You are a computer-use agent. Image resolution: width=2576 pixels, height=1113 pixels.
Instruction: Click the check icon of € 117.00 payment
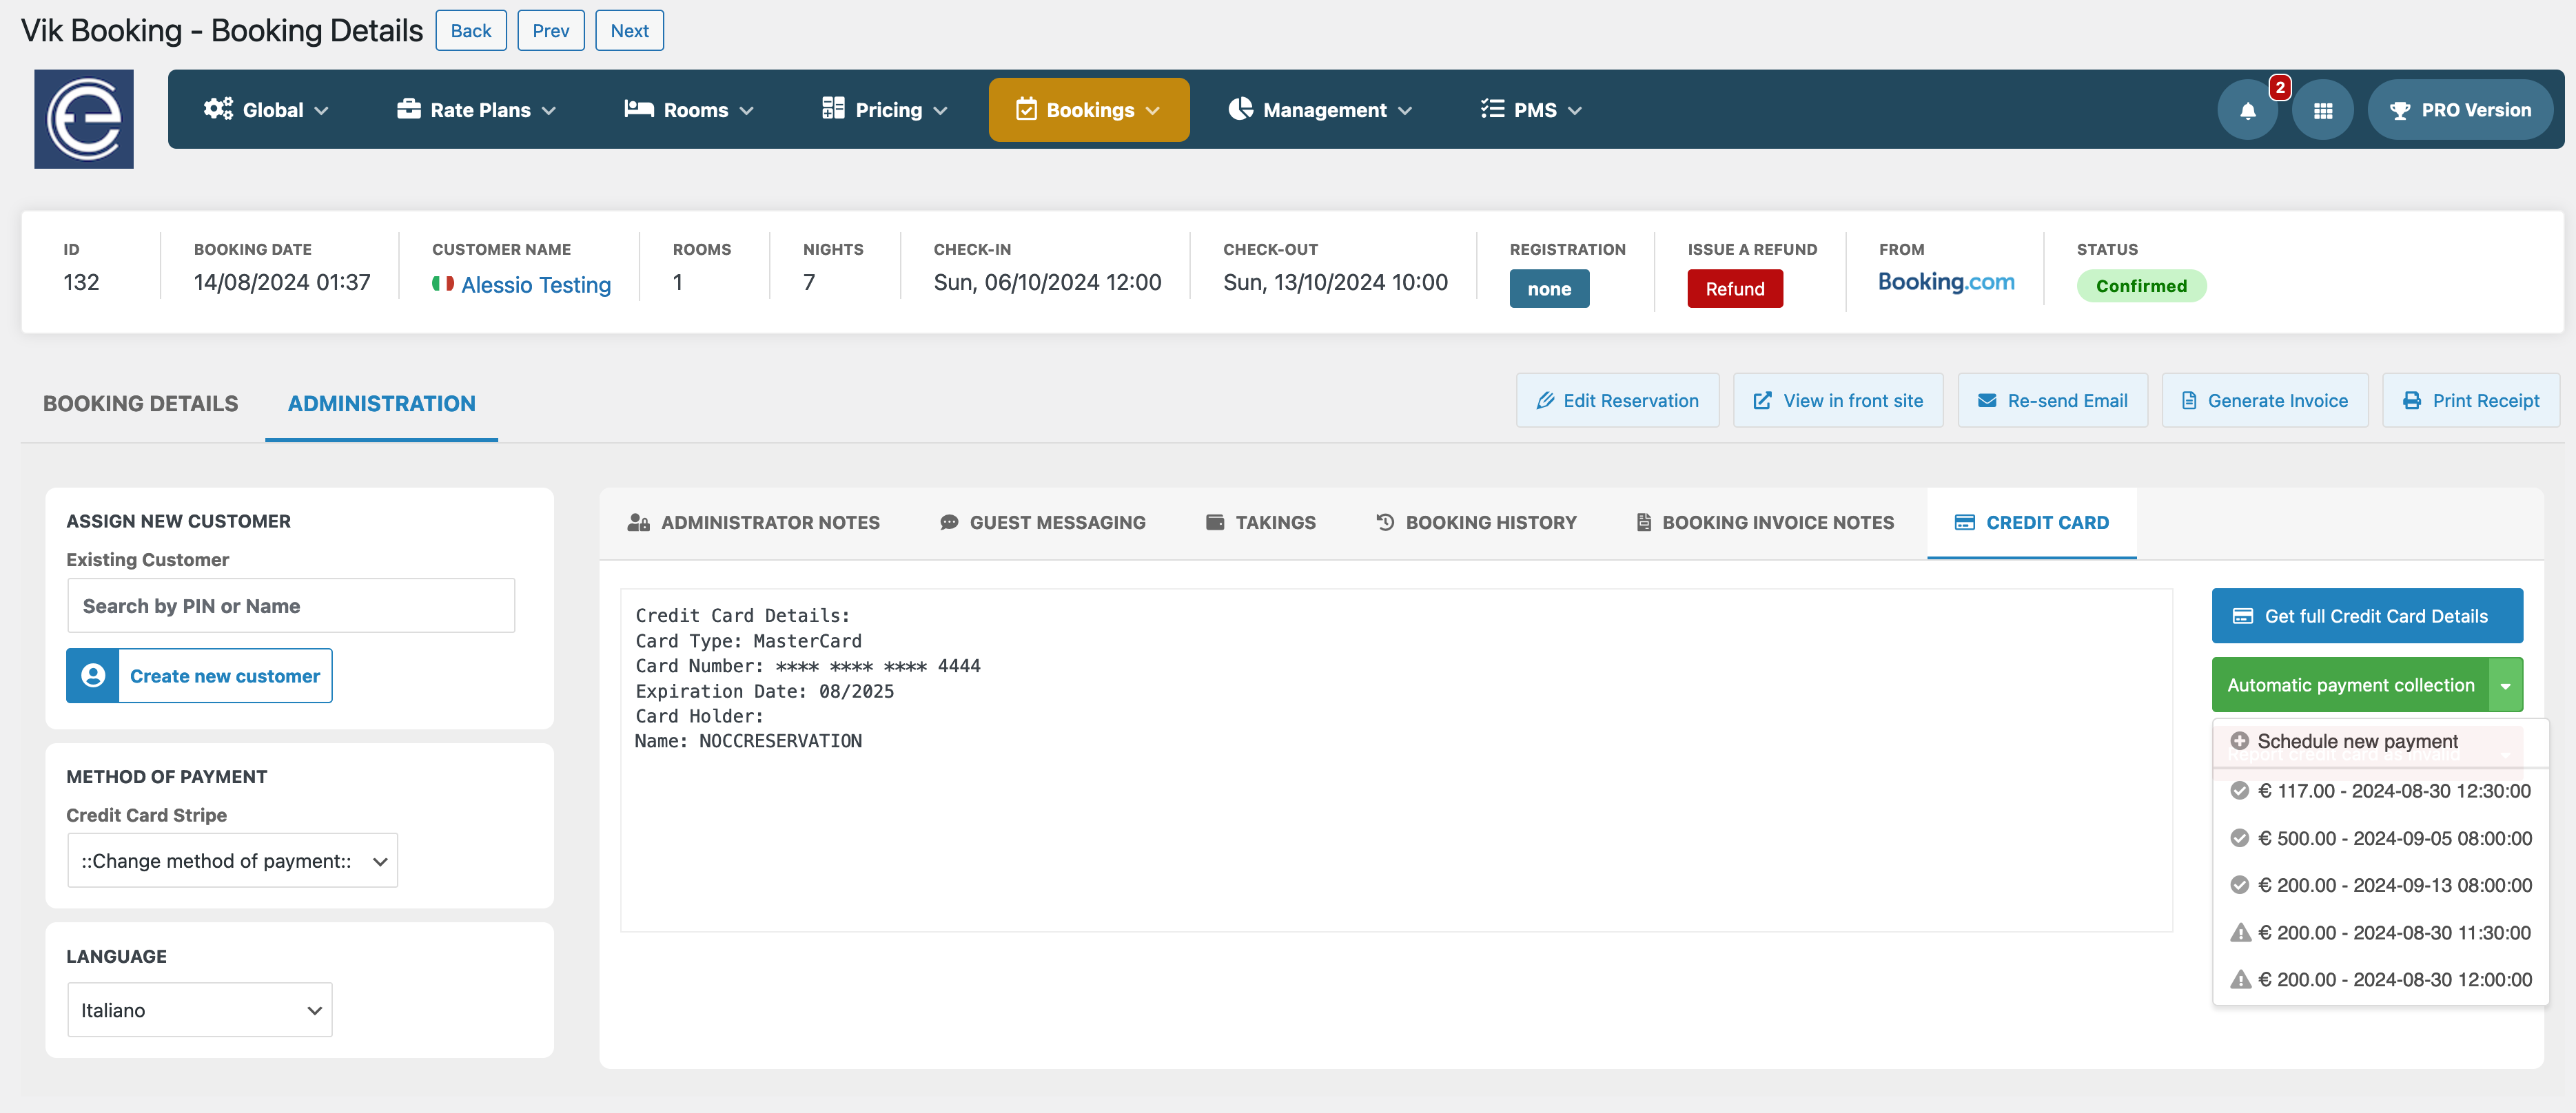pyautogui.click(x=2240, y=790)
